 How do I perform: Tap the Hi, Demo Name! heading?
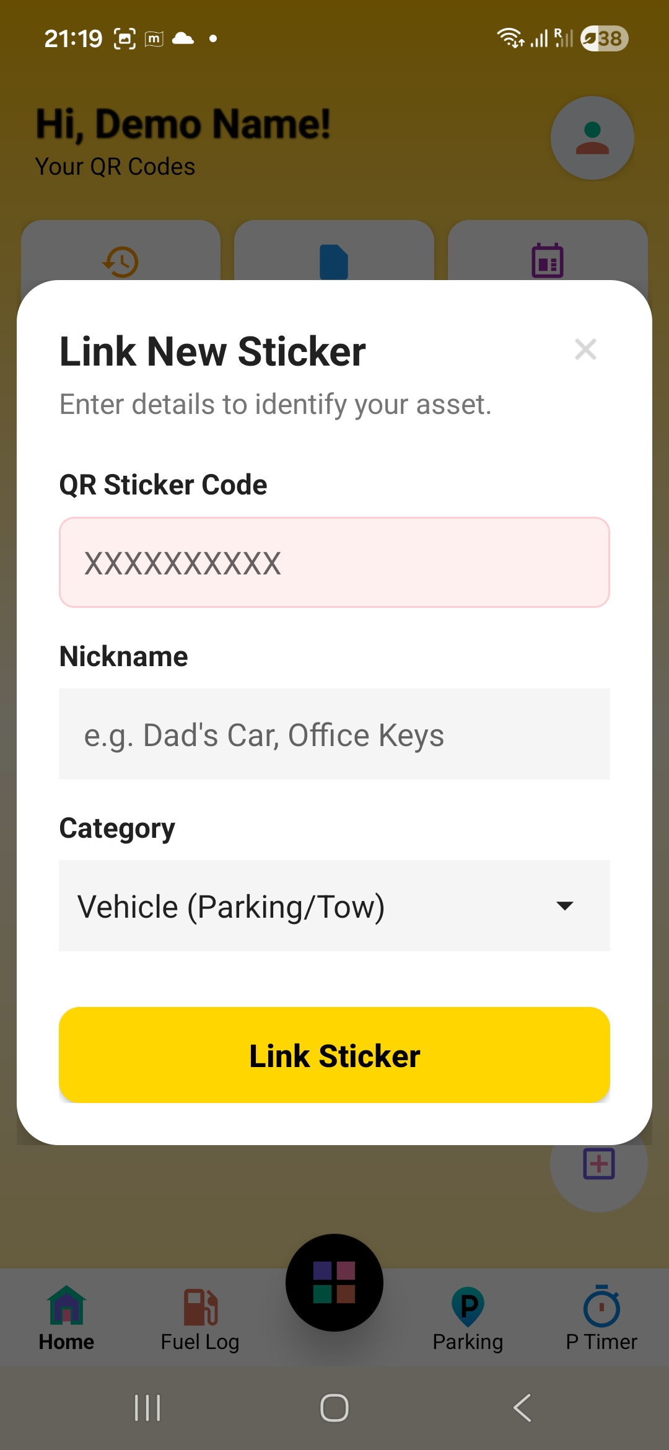[x=183, y=124]
